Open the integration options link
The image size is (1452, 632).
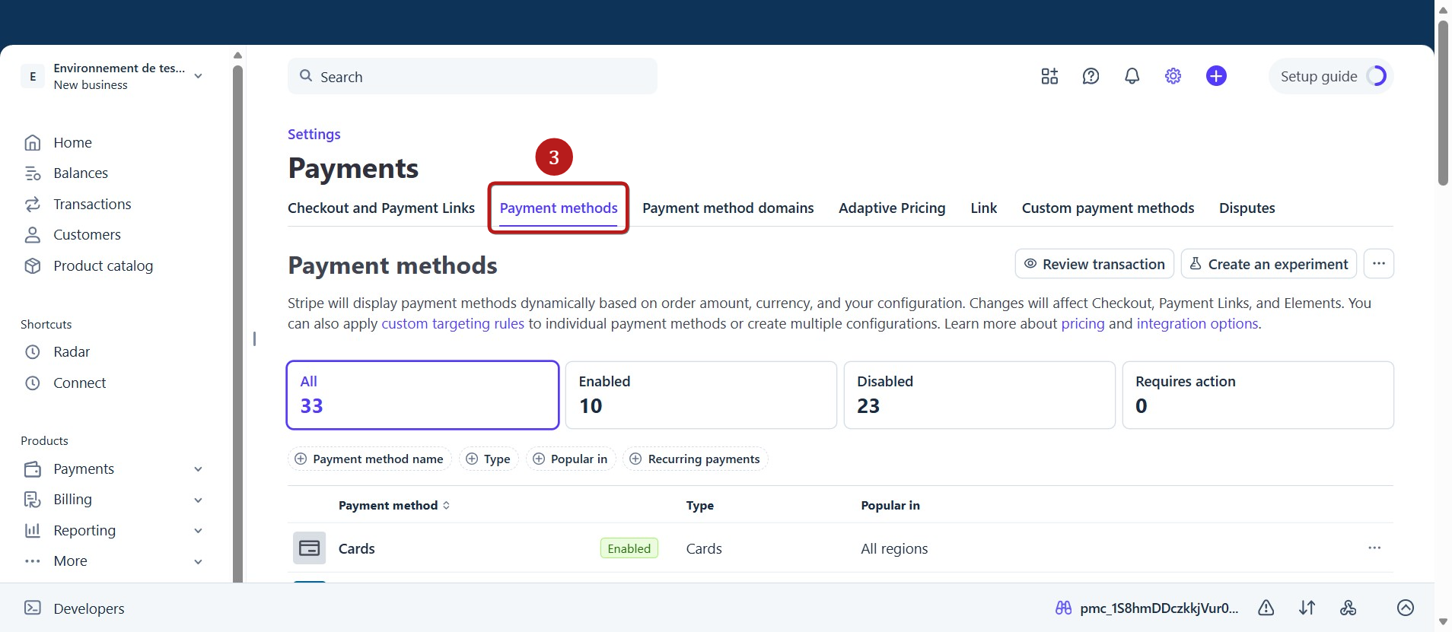[1197, 323]
